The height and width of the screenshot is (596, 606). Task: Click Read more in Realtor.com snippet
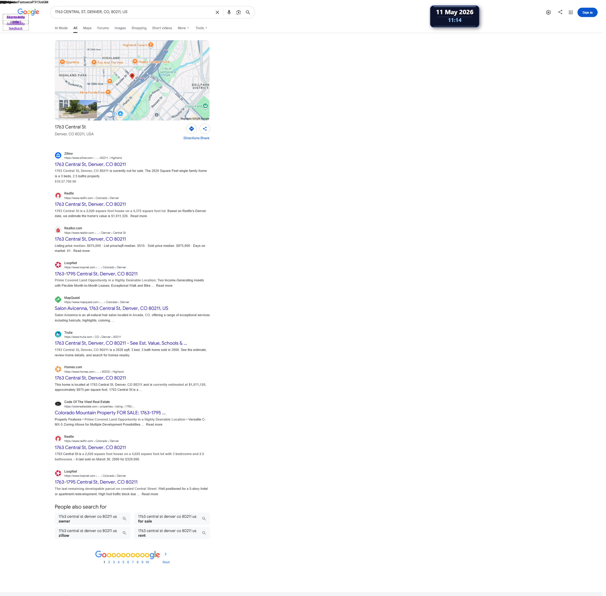pos(82,251)
